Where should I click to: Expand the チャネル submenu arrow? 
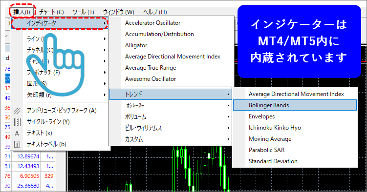coord(105,50)
